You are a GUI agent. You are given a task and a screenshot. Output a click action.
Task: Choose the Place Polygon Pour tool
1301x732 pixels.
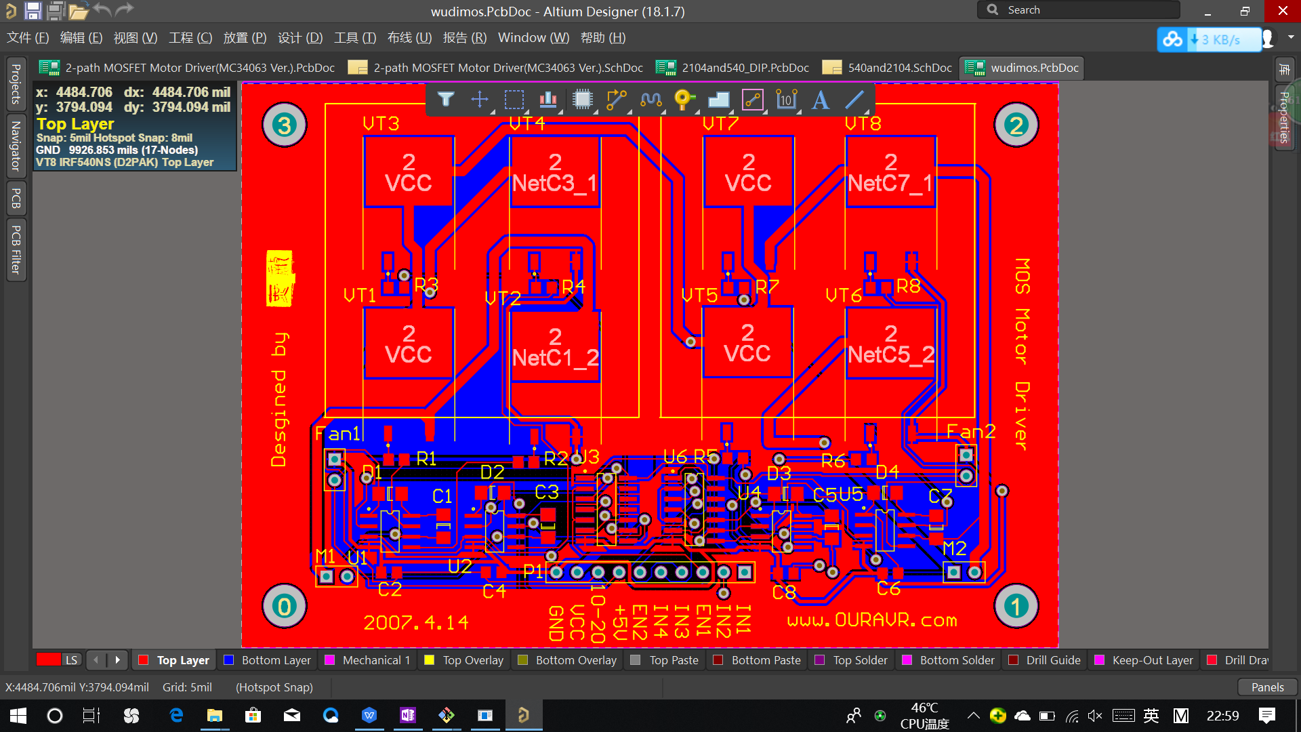(x=718, y=100)
